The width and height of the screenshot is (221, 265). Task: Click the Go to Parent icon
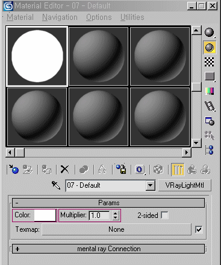click(192, 169)
